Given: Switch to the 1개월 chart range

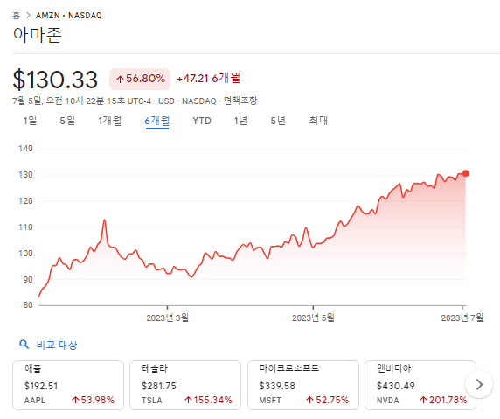Looking at the screenshot, I should point(109,121).
